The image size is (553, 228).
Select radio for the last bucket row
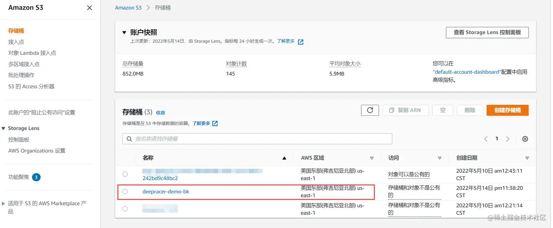[125, 209]
